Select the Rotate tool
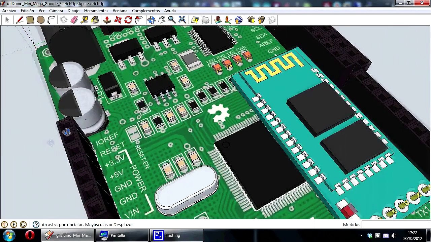The width and height of the screenshot is (431, 242). click(128, 20)
